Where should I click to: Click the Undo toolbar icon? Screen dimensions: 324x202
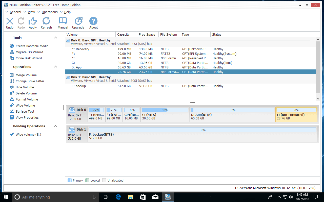(x=10, y=21)
